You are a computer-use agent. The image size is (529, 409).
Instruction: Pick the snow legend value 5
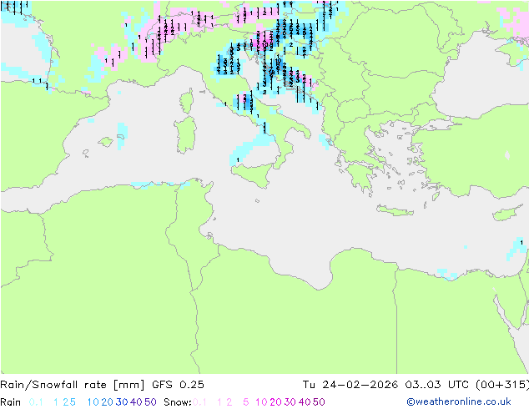point(246,402)
